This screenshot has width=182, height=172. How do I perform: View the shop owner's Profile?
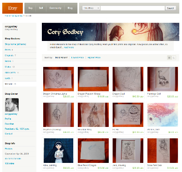click(8, 119)
